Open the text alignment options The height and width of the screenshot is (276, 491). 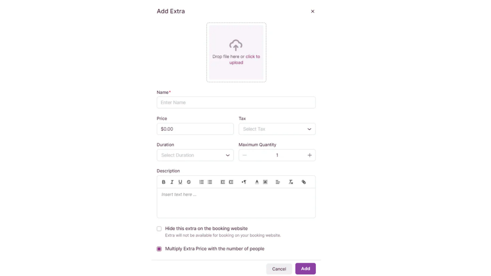pos(278,182)
